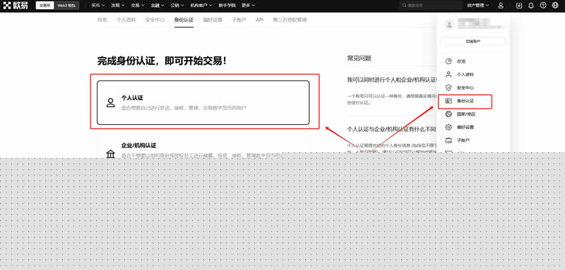Expand the 金融 dropdown menu
This screenshot has height=270, width=565.
pos(157,6)
